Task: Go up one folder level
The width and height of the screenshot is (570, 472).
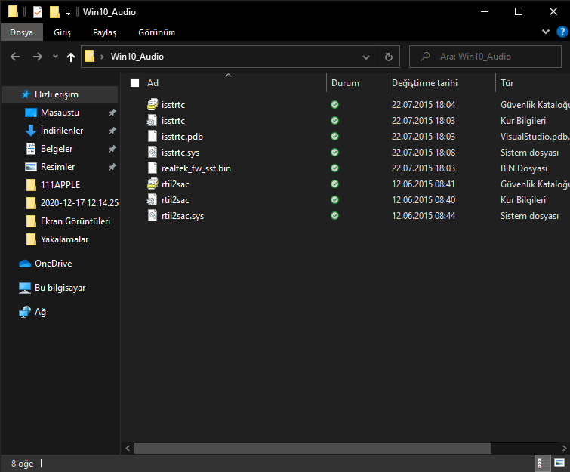Action: point(71,57)
